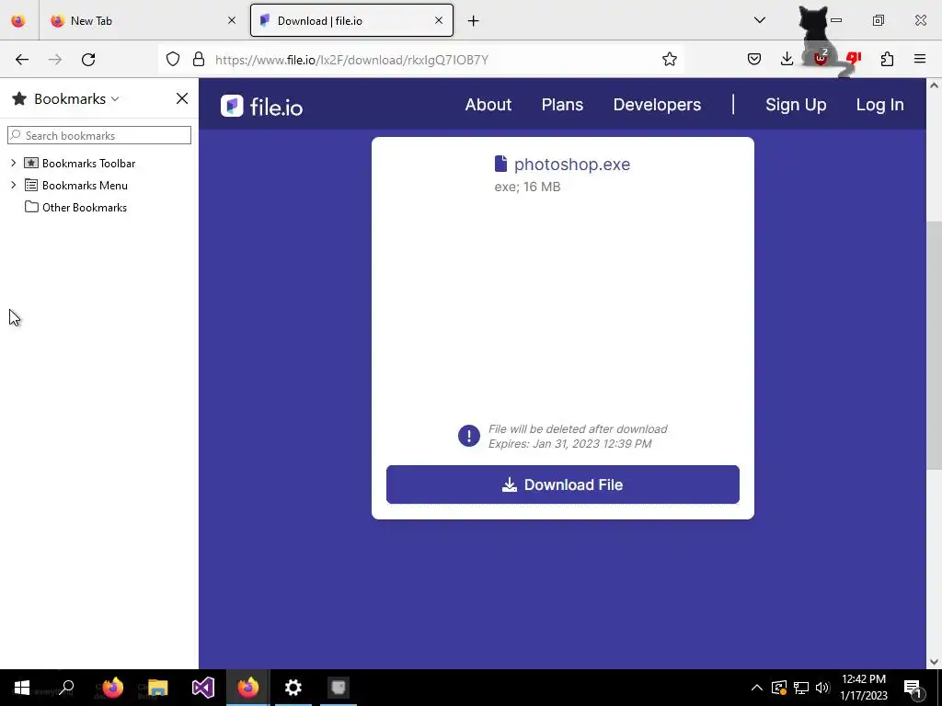Click the Search bookmarks field

99,135
